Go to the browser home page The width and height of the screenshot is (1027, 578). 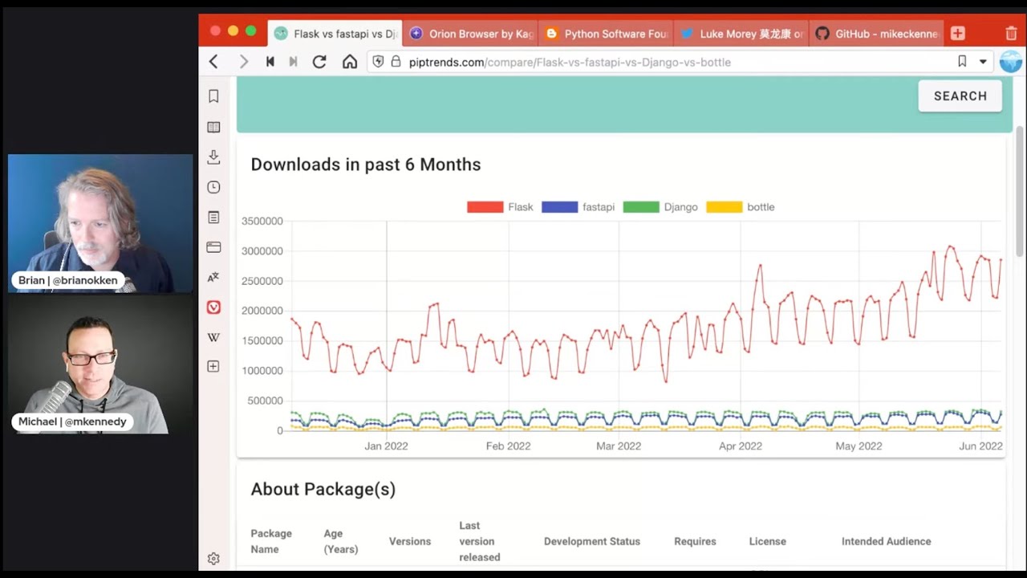pyautogui.click(x=350, y=62)
